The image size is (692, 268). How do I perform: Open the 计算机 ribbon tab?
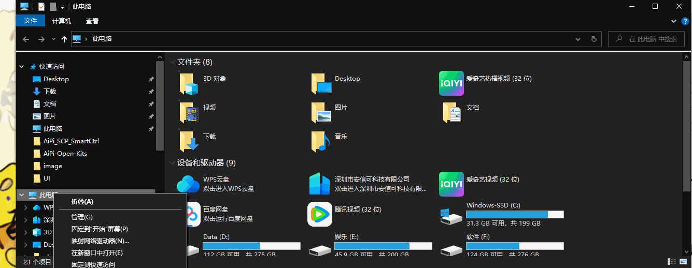click(x=62, y=21)
